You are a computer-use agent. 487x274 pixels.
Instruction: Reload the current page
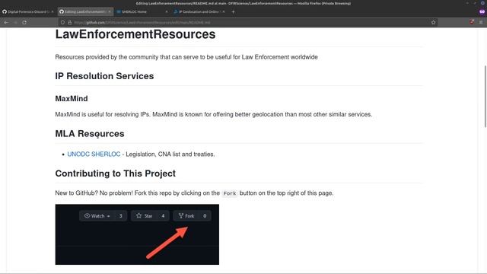pyautogui.click(x=24, y=22)
